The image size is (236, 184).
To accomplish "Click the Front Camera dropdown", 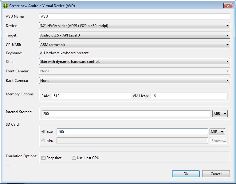I will pyautogui.click(x=134, y=71).
